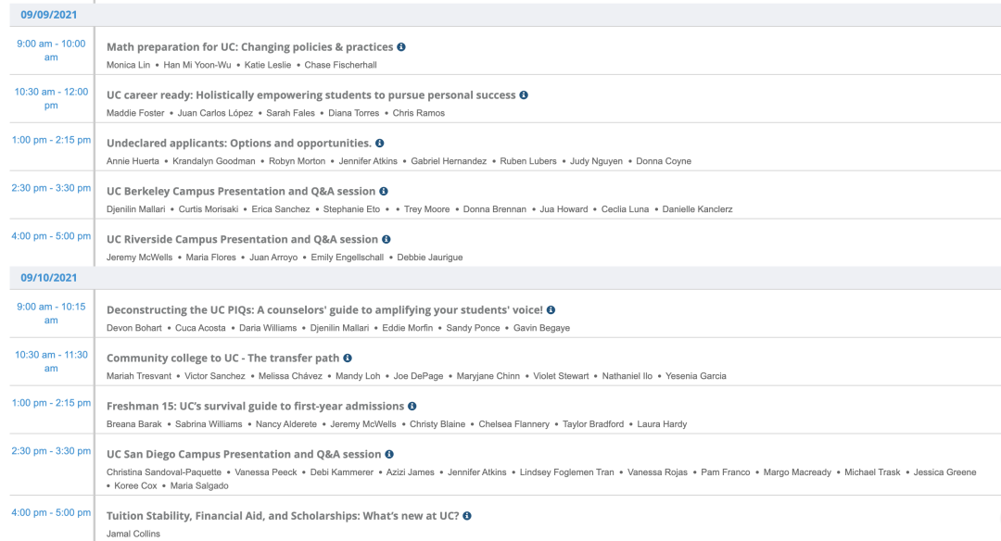Open Math preparation for UC session title
The width and height of the screenshot is (1001, 541).
[249, 46]
